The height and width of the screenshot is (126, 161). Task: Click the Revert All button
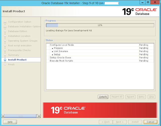click(117, 97)
